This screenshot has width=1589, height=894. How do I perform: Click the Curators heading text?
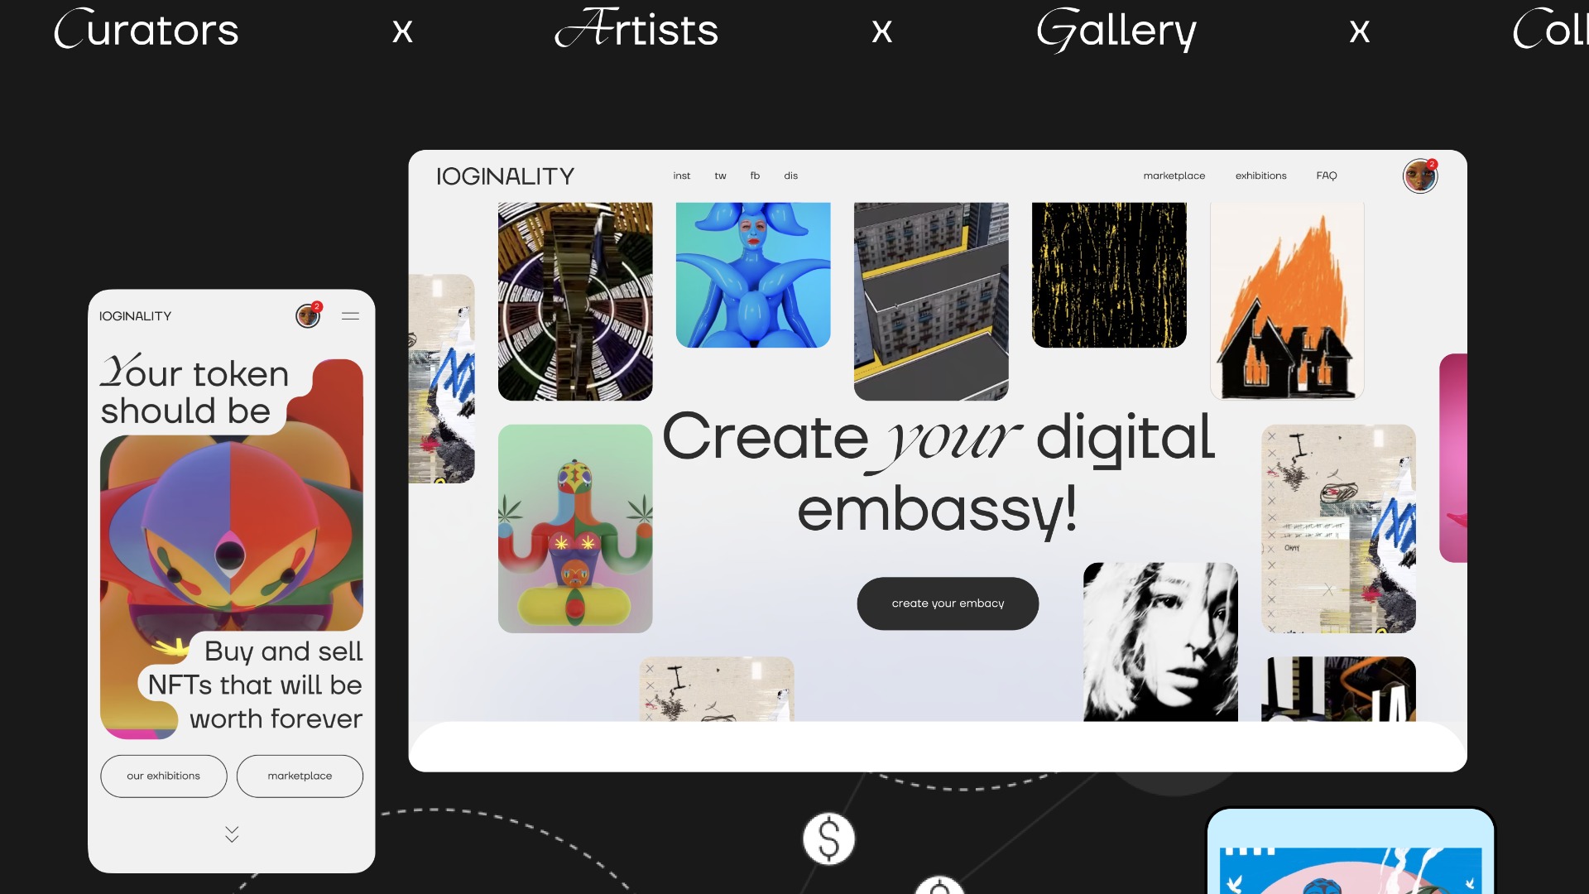coord(146,30)
